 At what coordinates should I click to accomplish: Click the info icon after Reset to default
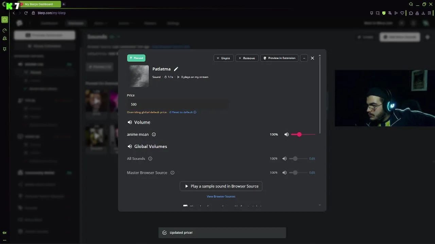195,112
